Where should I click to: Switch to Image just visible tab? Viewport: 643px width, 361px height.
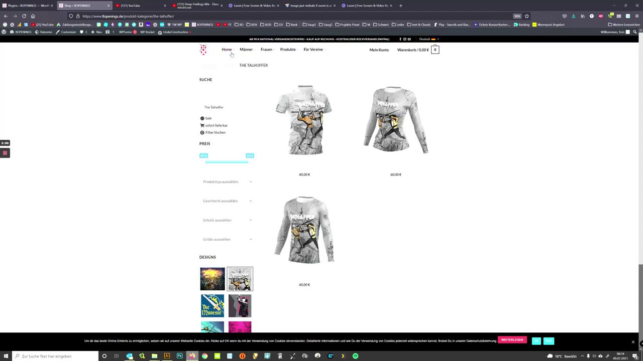coord(310,6)
